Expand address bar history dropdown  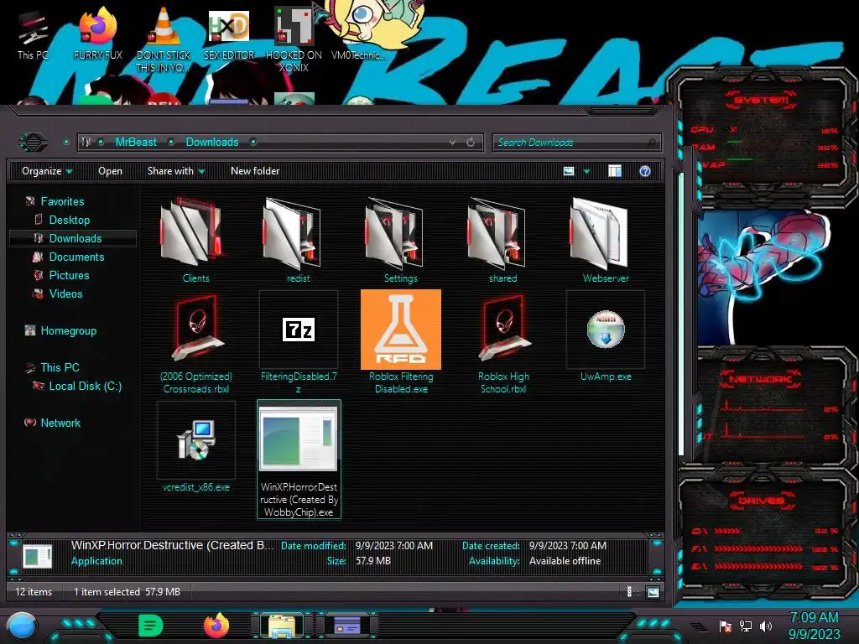click(x=452, y=143)
